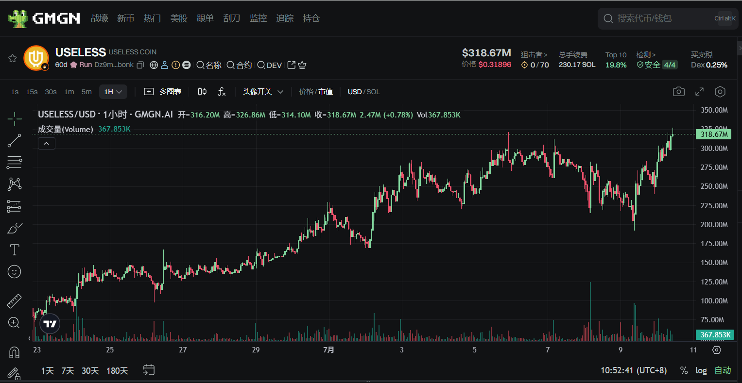Viewport: 742px width, 383px height.
Task: Add USELESS to favorites with star
Action: (x=13, y=58)
